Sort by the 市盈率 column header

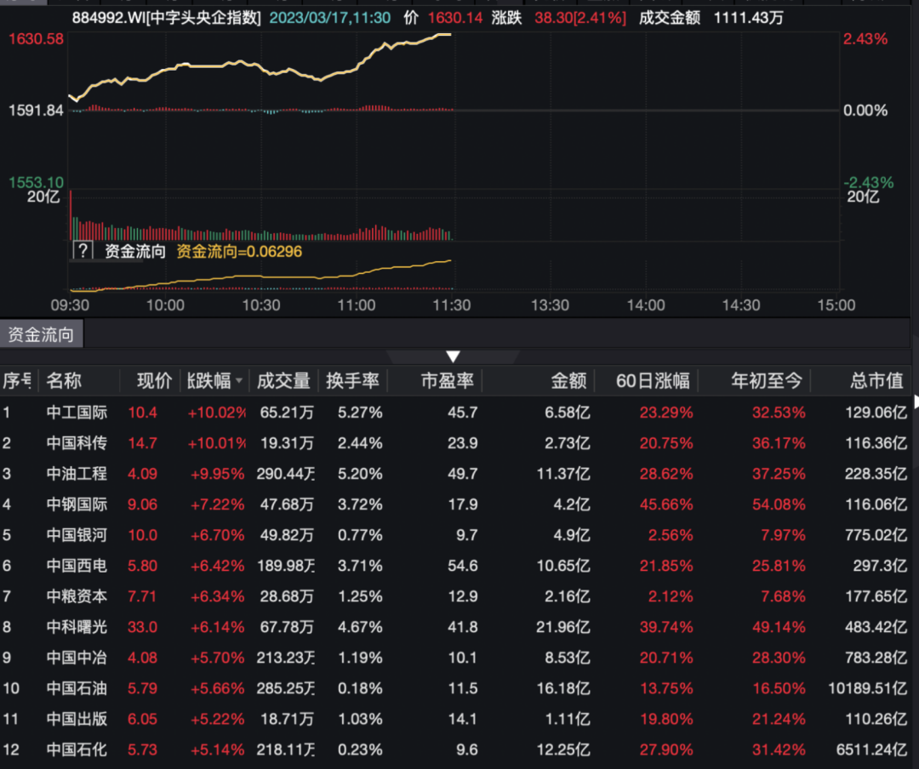tap(448, 381)
